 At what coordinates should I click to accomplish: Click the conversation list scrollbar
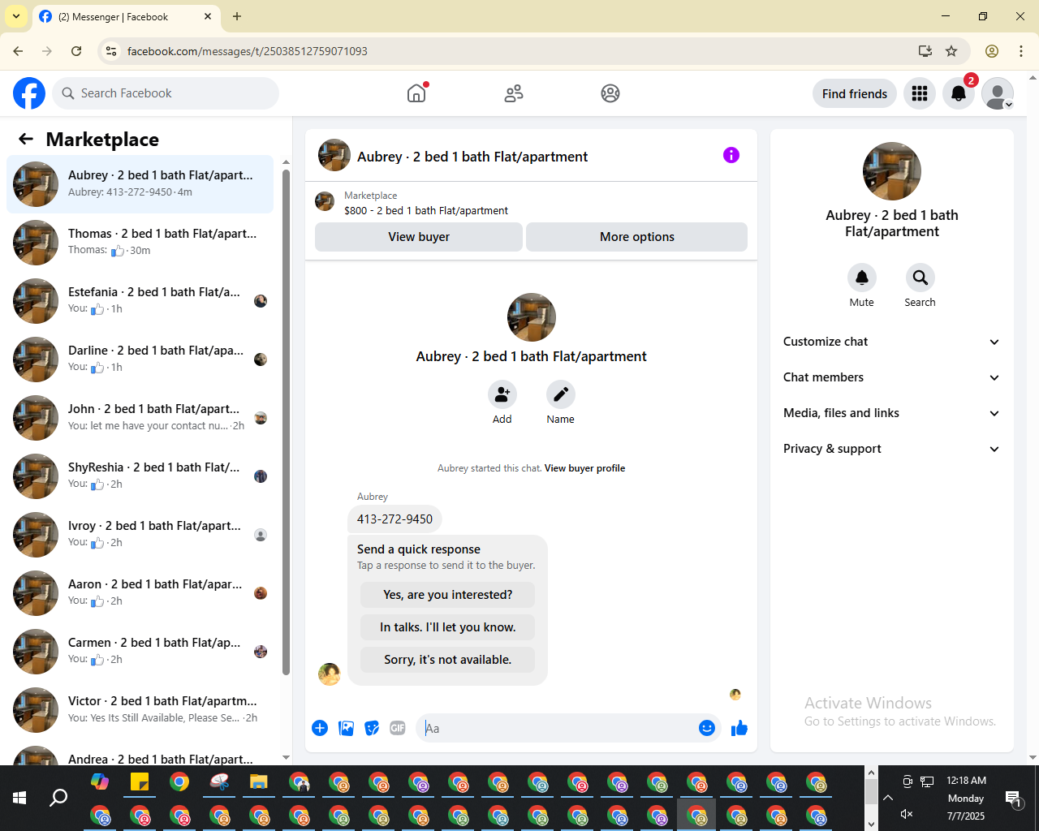pyautogui.click(x=286, y=422)
